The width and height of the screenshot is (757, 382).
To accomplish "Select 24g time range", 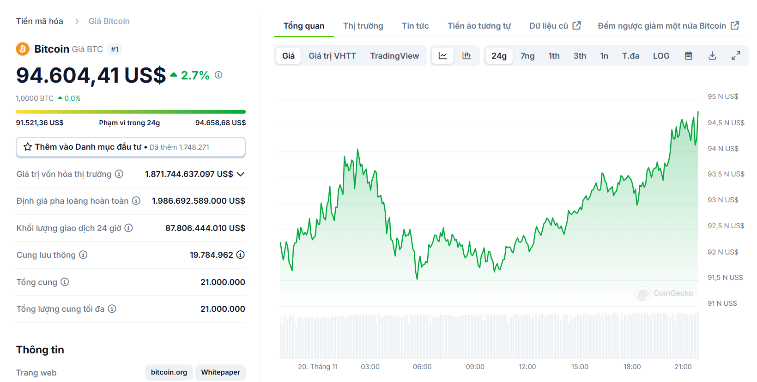I will 499,56.
